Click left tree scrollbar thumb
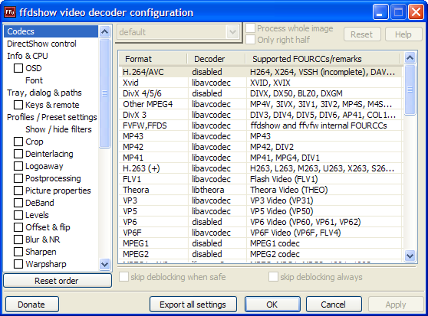428x316 pixels. (x=105, y=93)
